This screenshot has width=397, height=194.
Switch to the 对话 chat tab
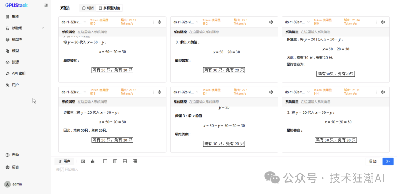88,8
